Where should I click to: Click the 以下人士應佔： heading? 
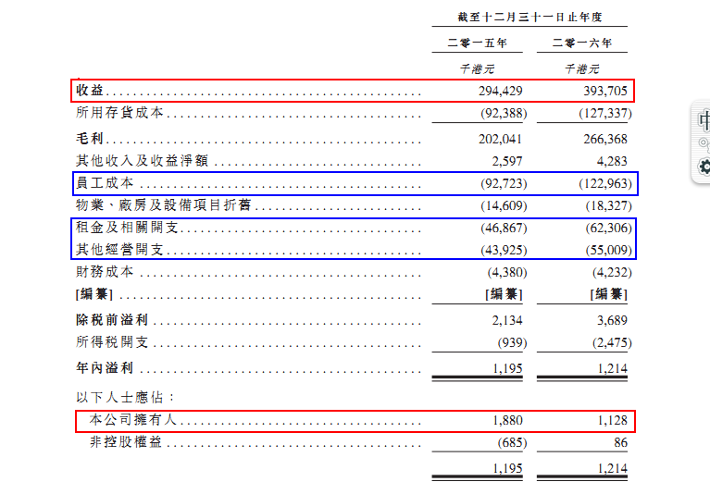125,398
